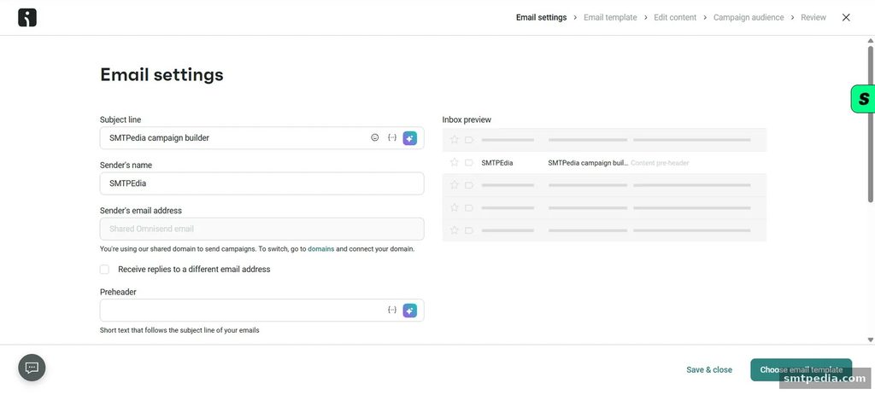The height and width of the screenshot is (395, 875).
Task: Generate subject line with AI sparkle button
Action: (410, 138)
